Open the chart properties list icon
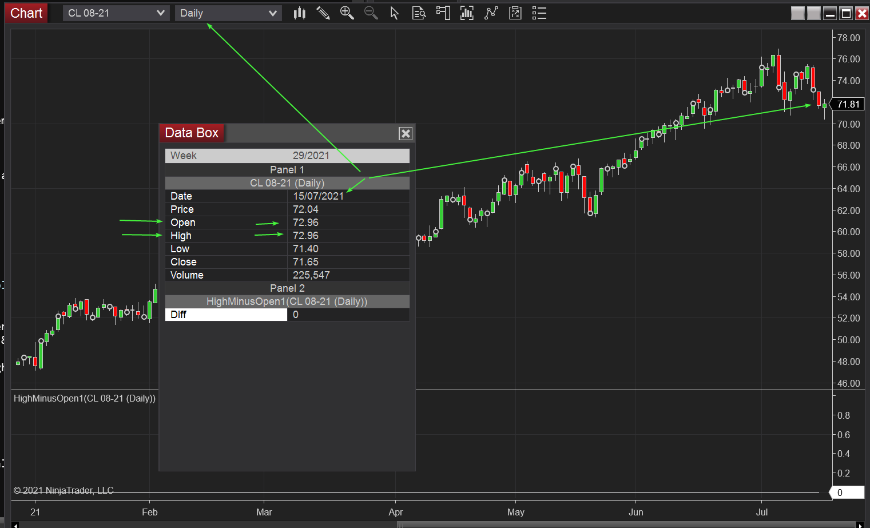The image size is (870, 528). [539, 13]
